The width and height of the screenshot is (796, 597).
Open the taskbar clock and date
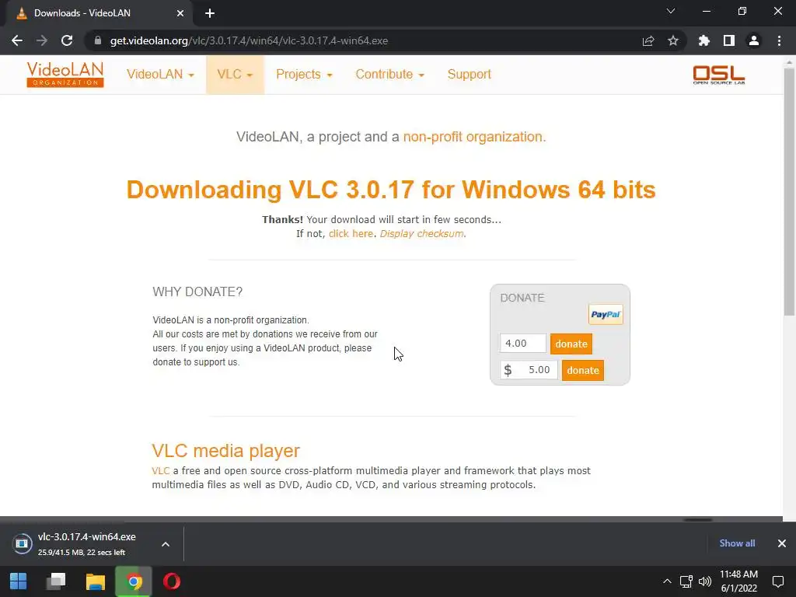(x=738, y=581)
